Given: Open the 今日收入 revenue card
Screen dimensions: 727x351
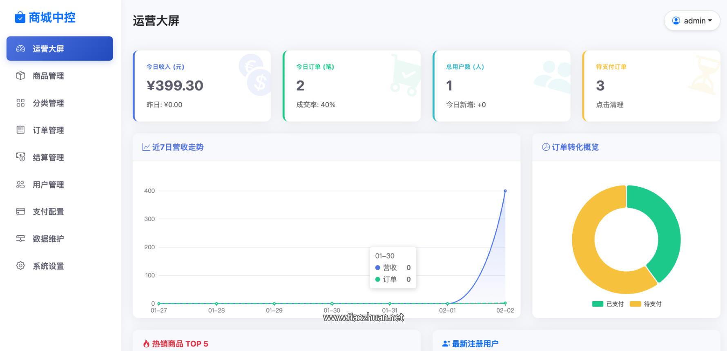Looking at the screenshot, I should point(202,86).
